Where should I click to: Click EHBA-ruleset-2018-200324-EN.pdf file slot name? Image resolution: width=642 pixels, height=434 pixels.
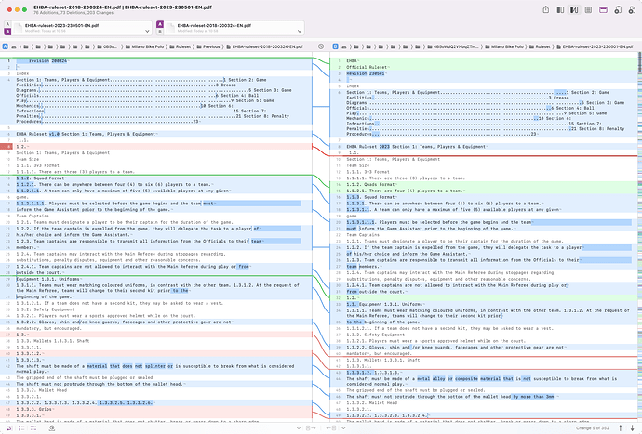point(214,25)
